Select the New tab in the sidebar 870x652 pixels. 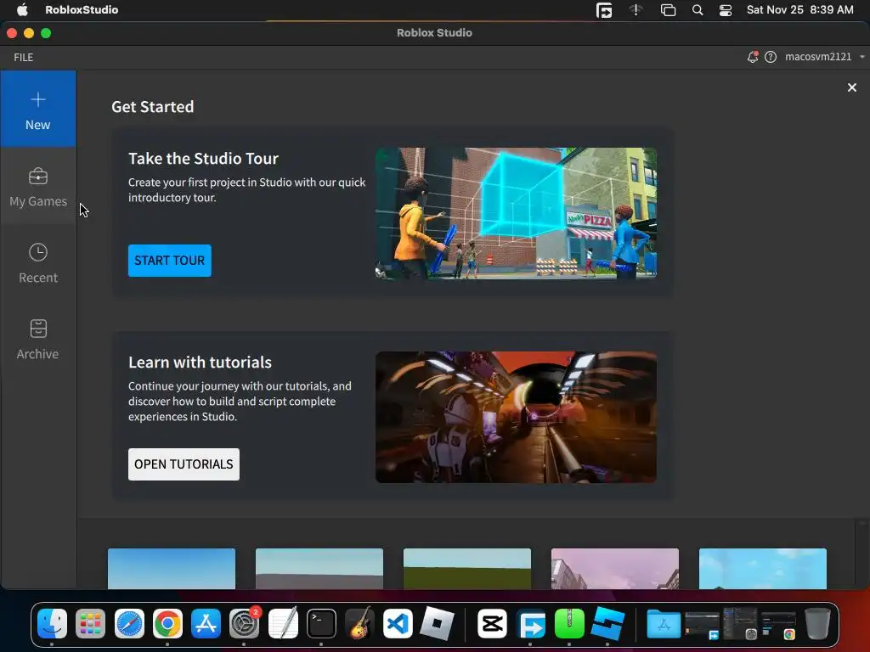coord(37,110)
